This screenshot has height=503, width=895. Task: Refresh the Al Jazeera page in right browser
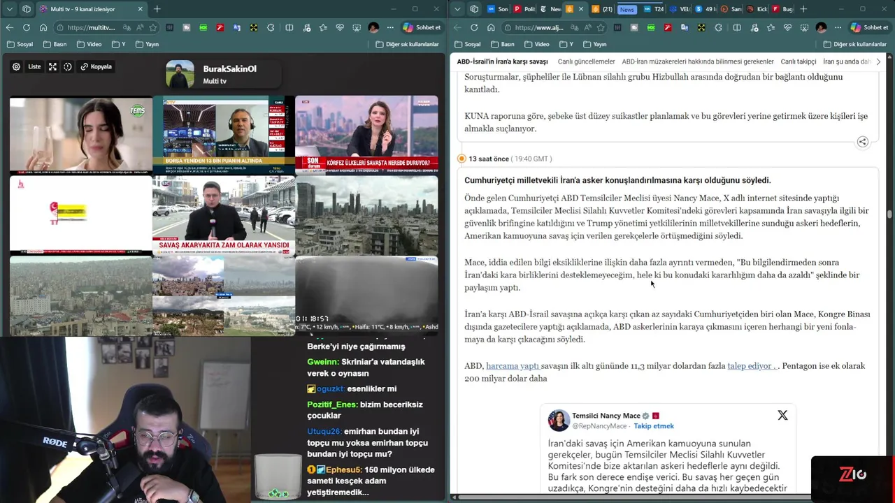click(474, 27)
